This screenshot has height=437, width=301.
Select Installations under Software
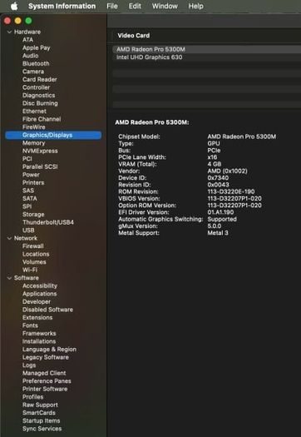click(x=39, y=341)
